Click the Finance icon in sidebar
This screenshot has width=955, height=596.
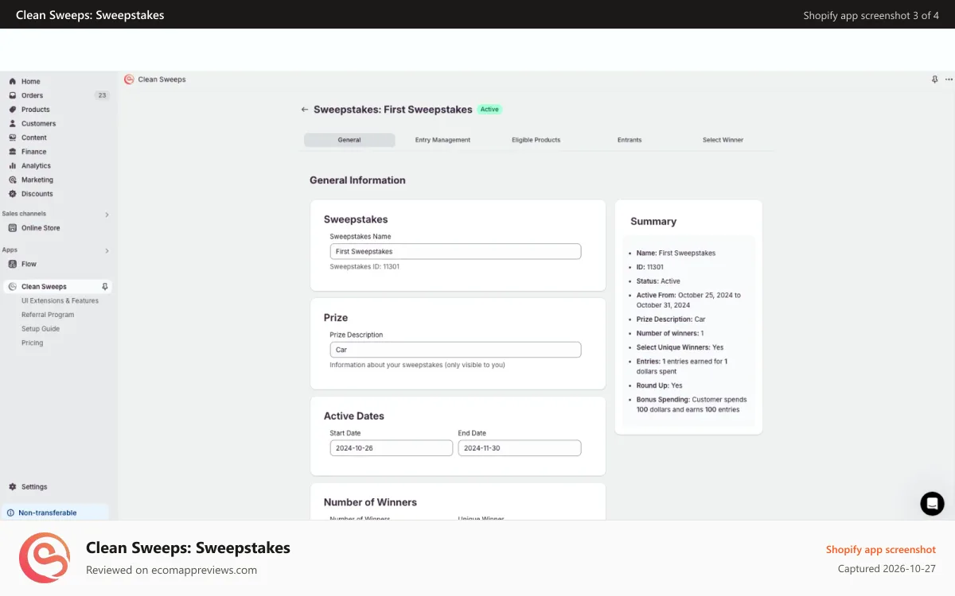13,152
